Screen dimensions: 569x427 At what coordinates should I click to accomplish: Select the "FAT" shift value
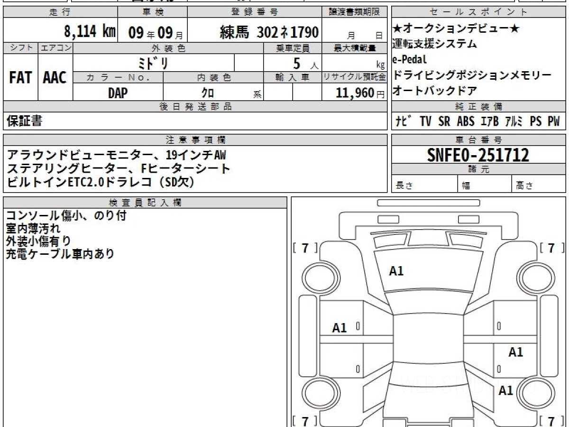coord(20,78)
